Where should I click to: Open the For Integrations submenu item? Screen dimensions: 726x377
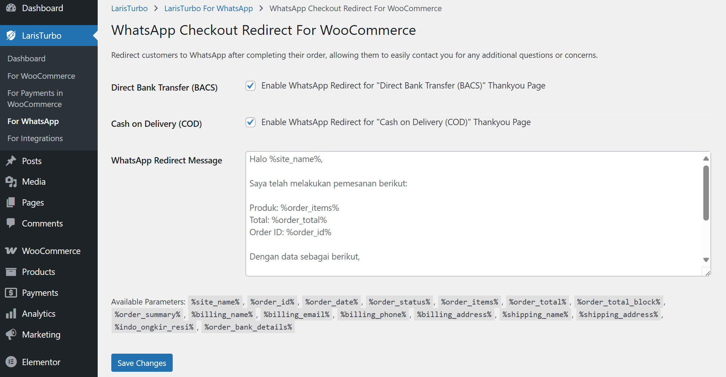[x=35, y=138]
